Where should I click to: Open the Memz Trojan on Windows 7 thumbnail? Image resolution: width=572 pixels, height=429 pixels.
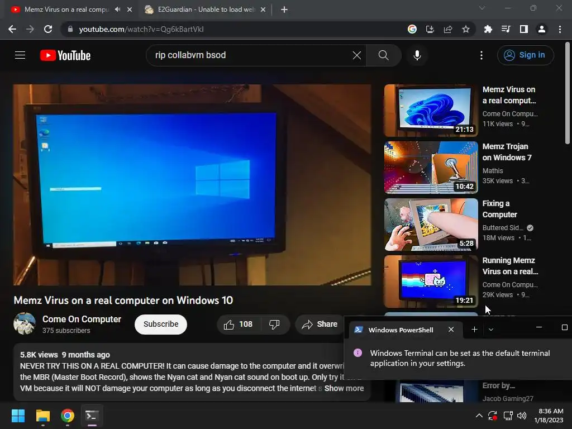click(431, 168)
